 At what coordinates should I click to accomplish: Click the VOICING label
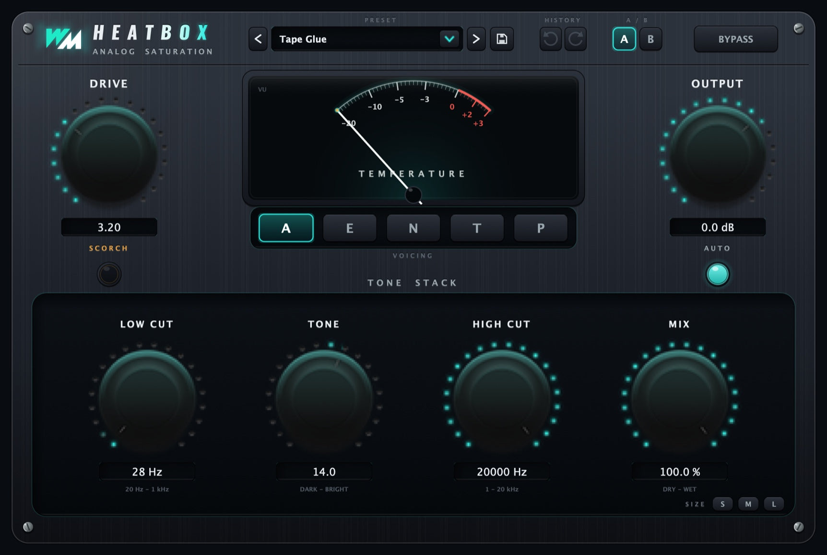[x=413, y=256]
